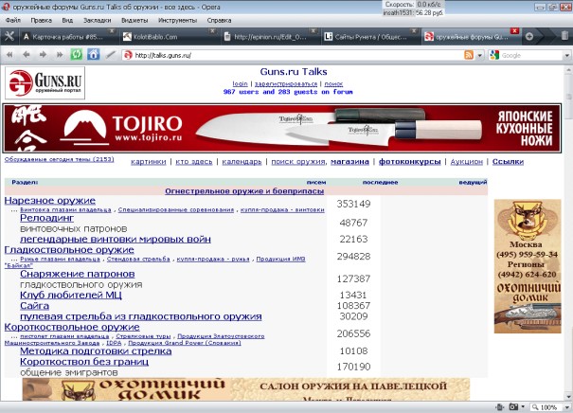Go to the home page icon
This screenshot has height=413, width=573.
tap(93, 55)
